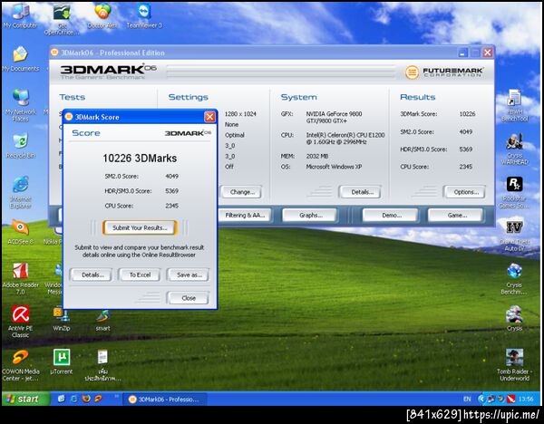Open the Thai-named document icon
This screenshot has width=544, height=424.
(102, 365)
